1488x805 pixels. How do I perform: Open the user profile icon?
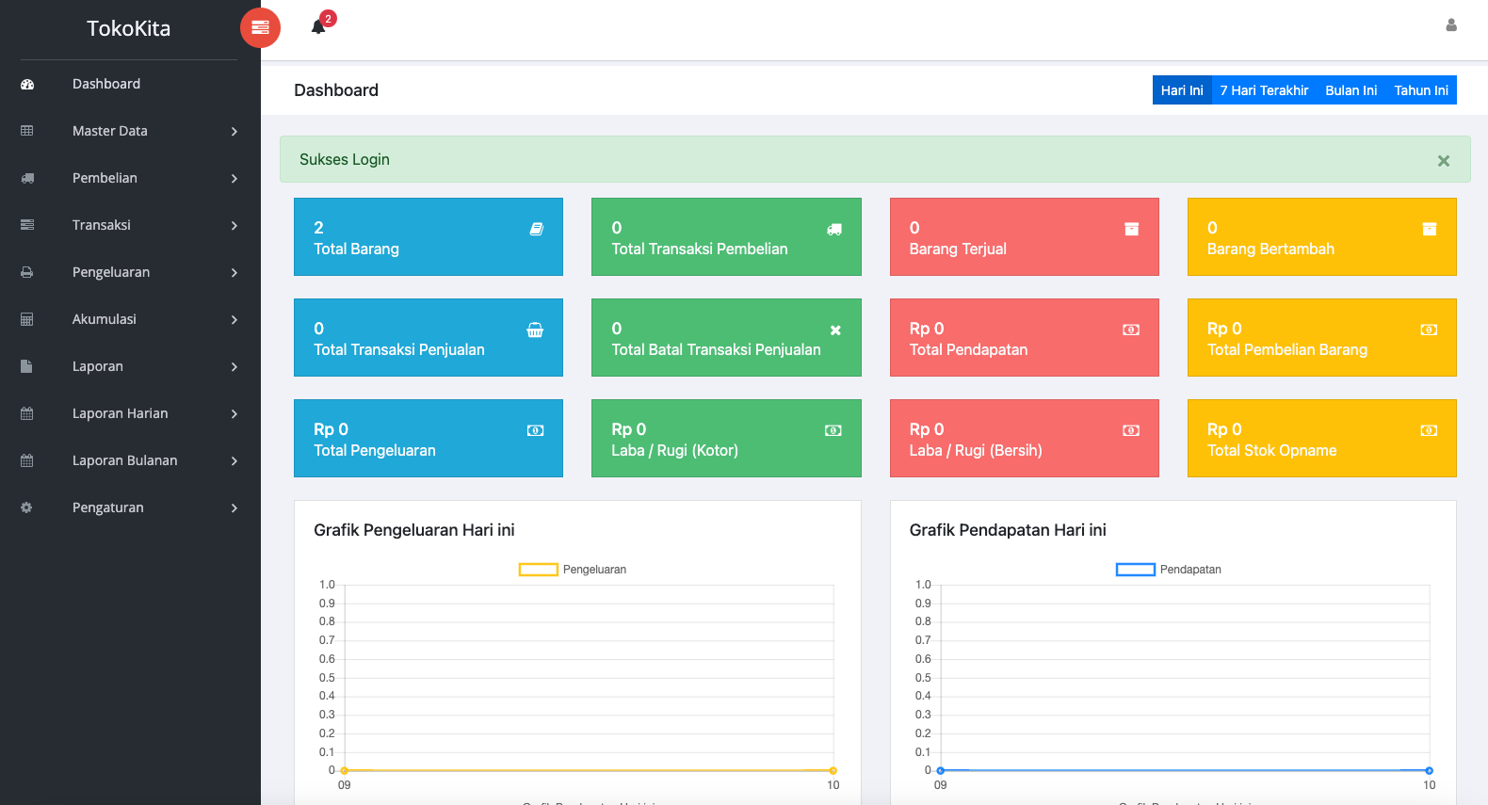[x=1450, y=25]
